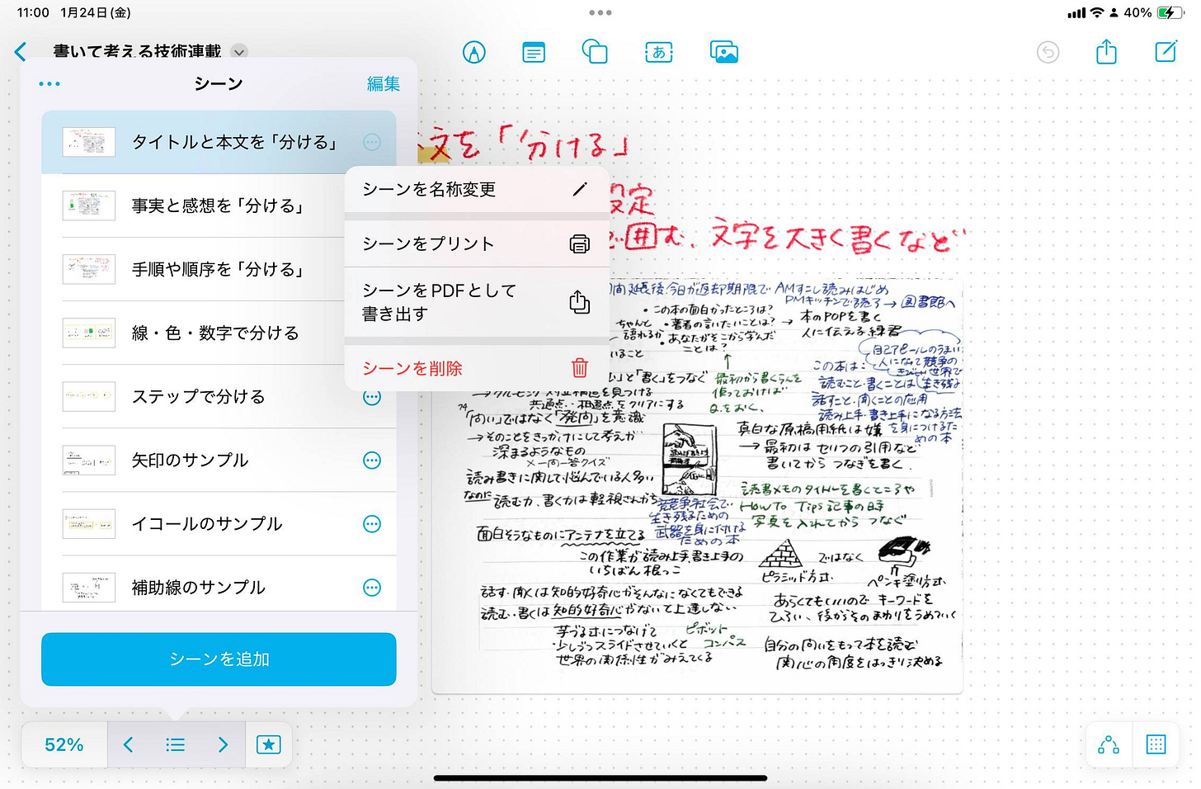Tap シーンを追加 button
This screenshot has height=789, width=1201.
tap(219, 659)
